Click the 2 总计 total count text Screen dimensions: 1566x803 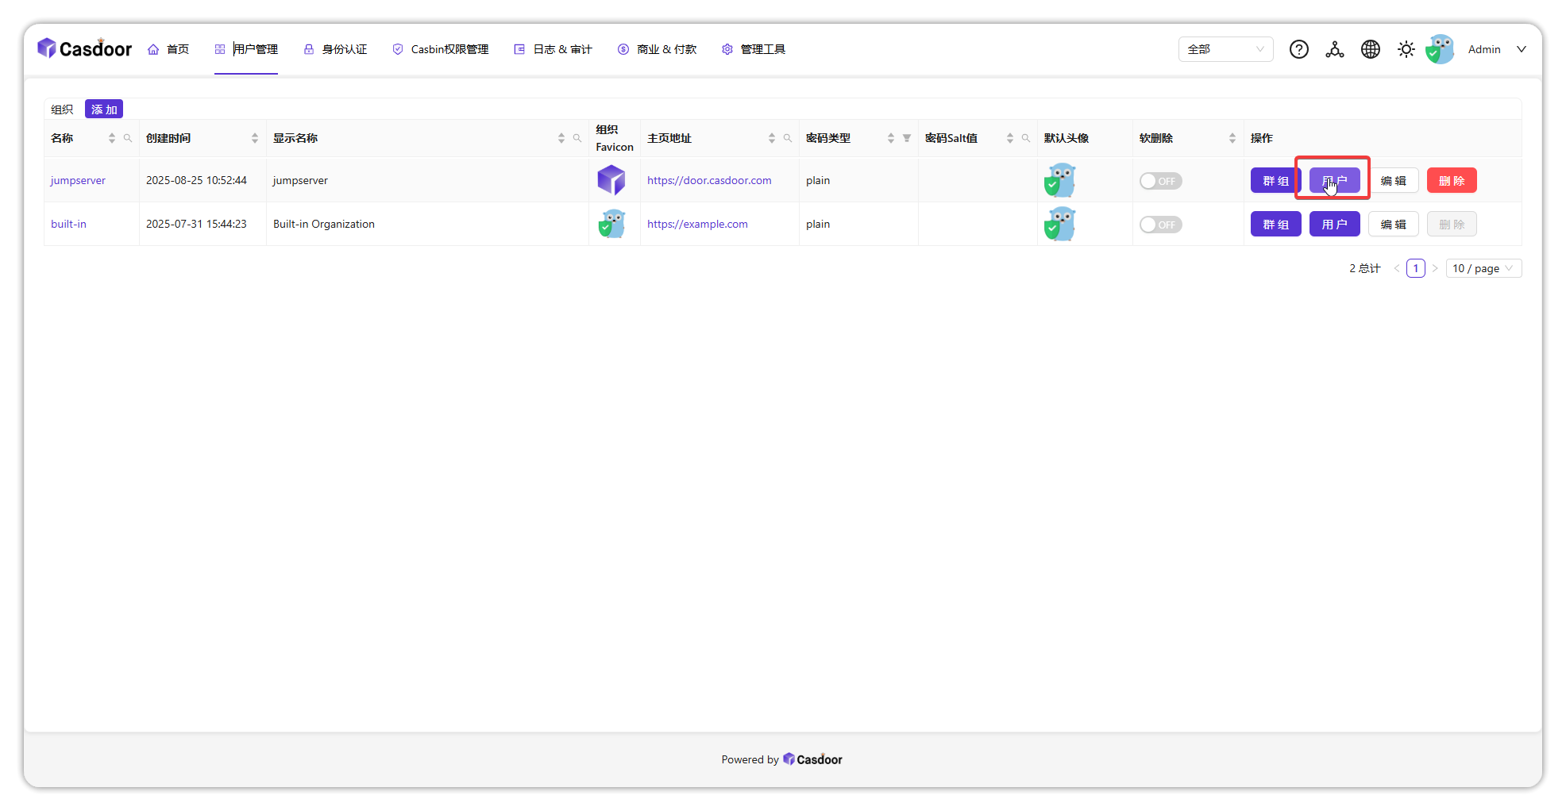click(x=1365, y=268)
